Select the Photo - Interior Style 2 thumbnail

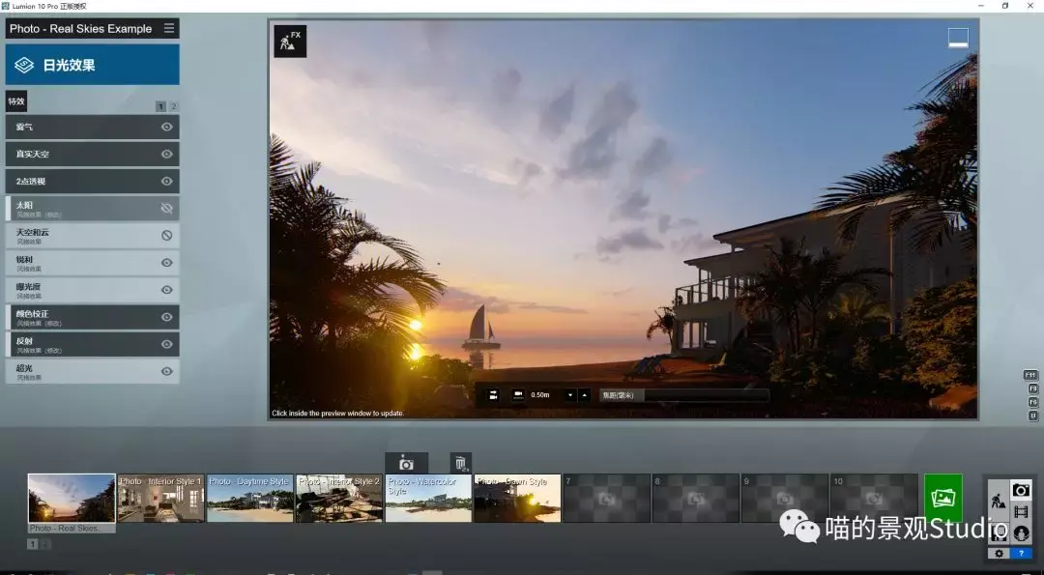pyautogui.click(x=339, y=498)
